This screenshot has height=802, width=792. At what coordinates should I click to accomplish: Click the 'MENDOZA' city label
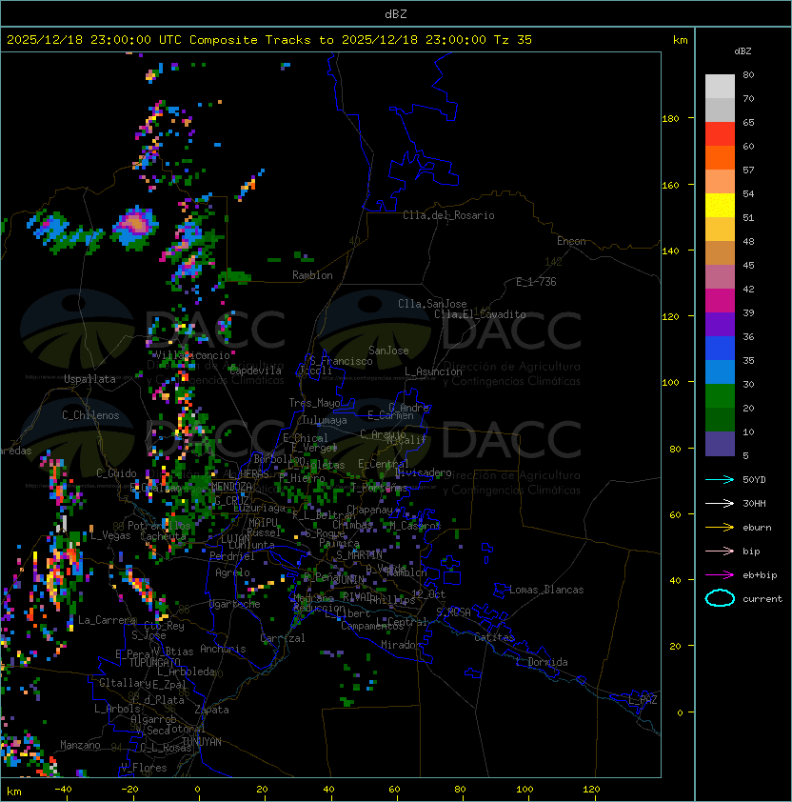coord(231,486)
